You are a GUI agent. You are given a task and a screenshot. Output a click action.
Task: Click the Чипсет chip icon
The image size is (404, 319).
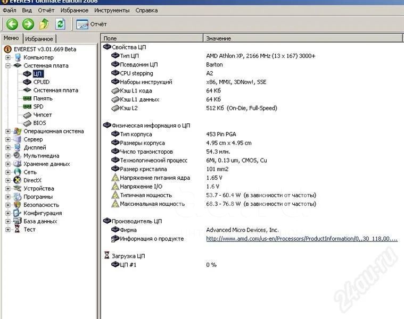pos(27,115)
